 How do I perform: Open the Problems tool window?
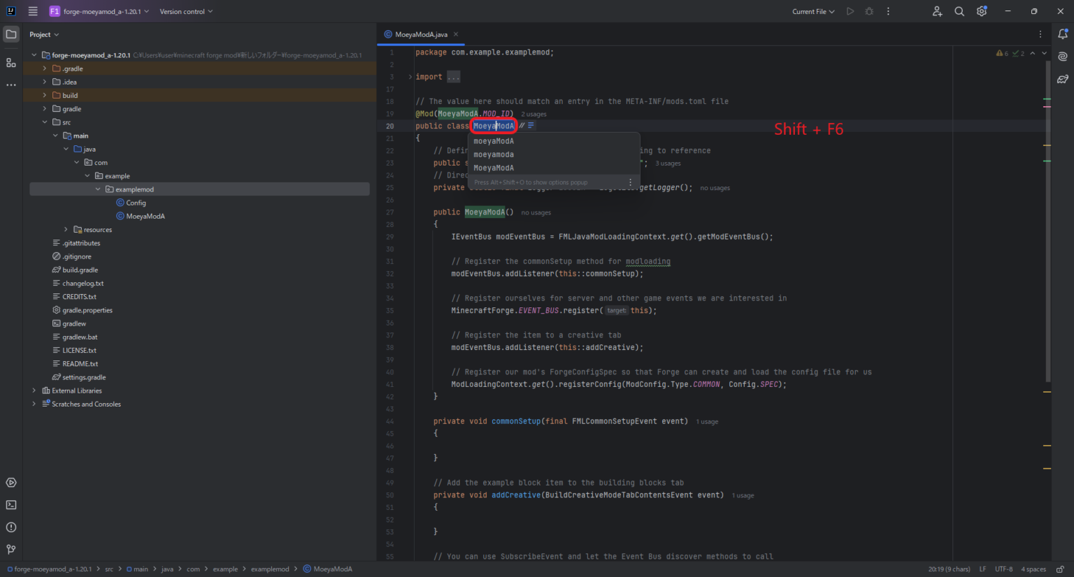tap(11, 527)
